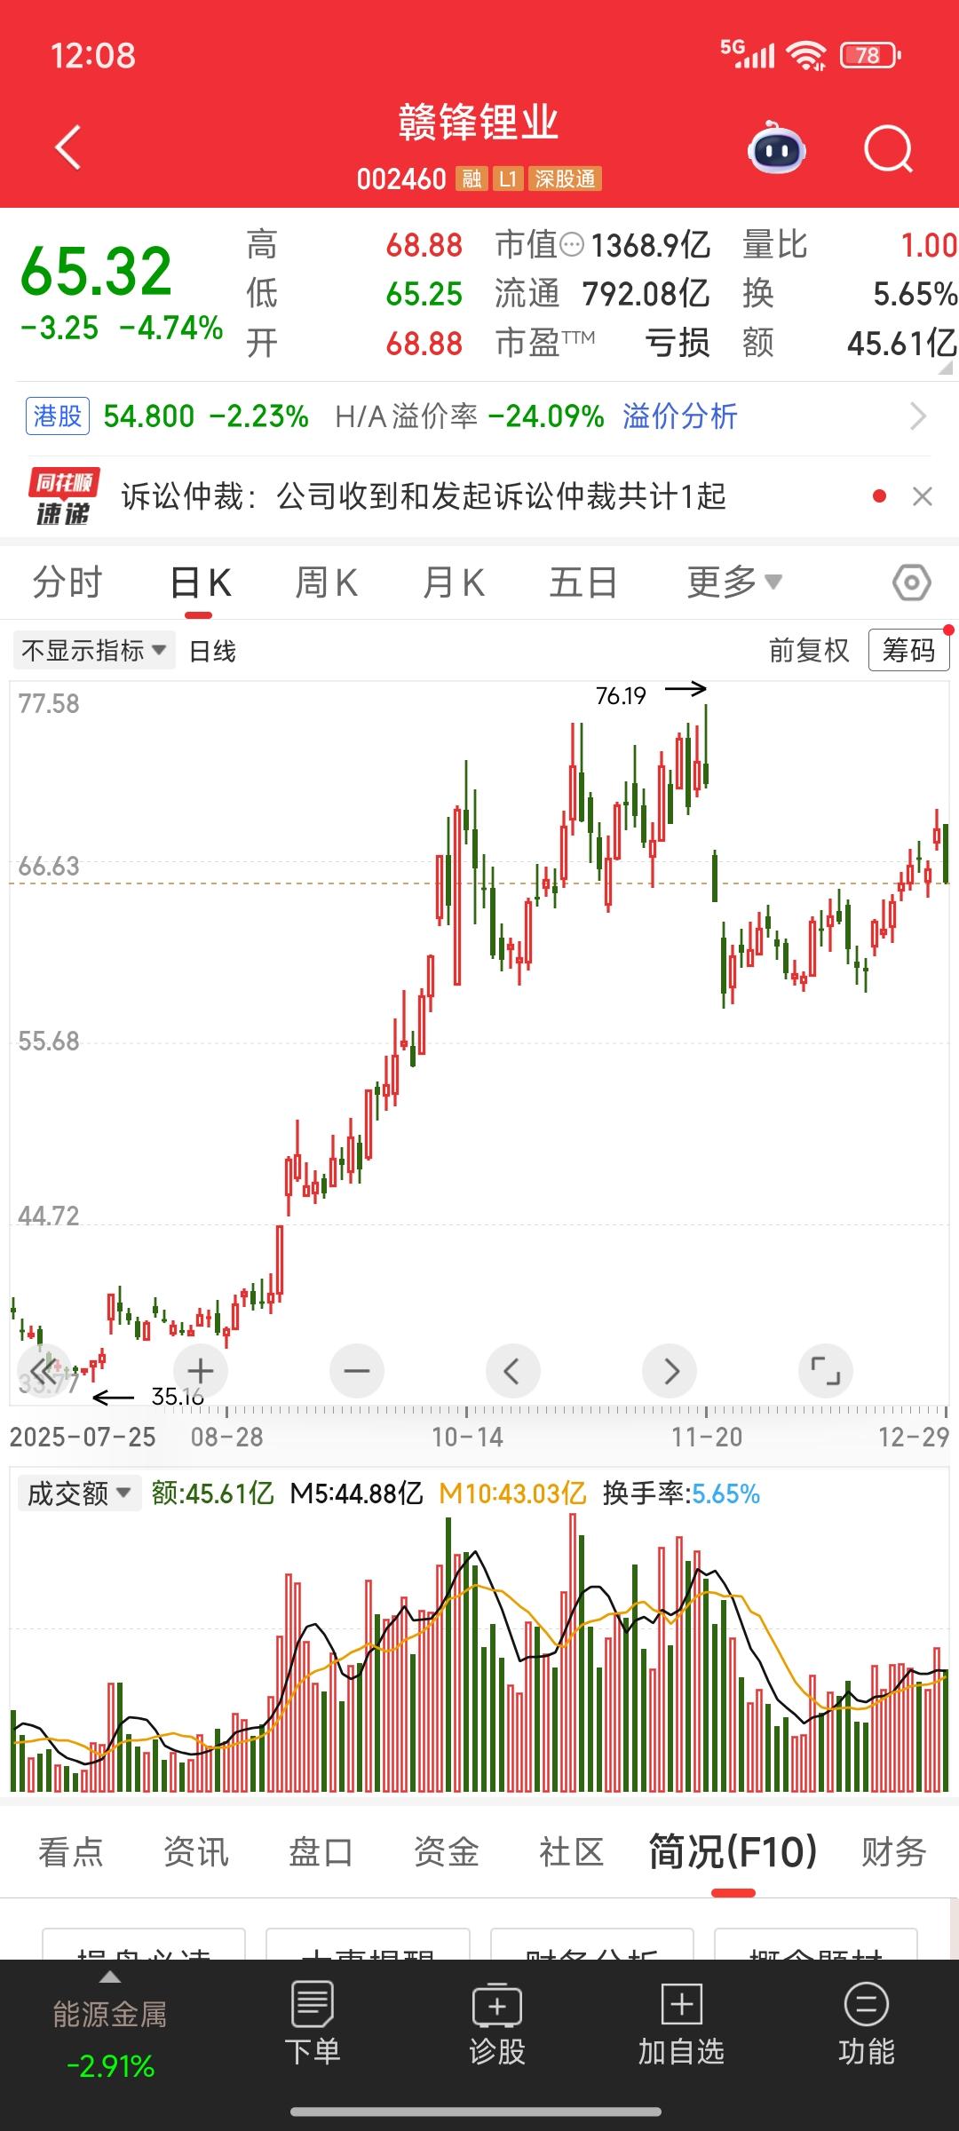Tap the 同花顺速递 logo
The image size is (959, 2131).
click(x=63, y=496)
